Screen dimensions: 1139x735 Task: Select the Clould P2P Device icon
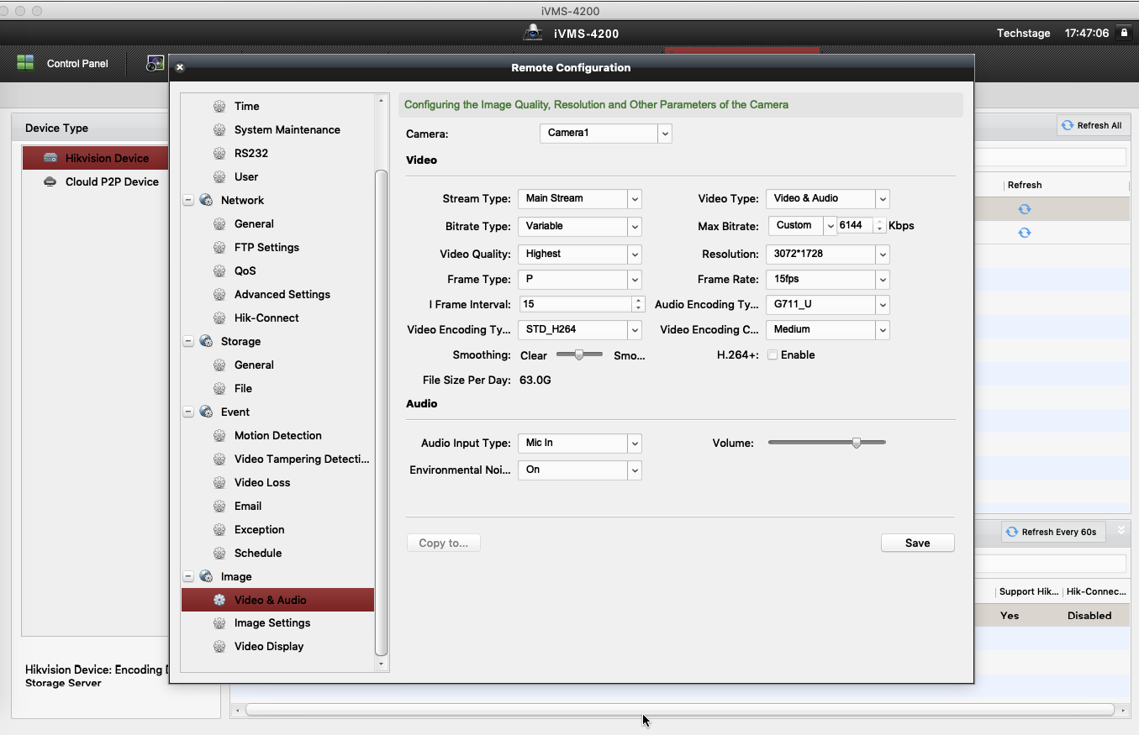[50, 181]
